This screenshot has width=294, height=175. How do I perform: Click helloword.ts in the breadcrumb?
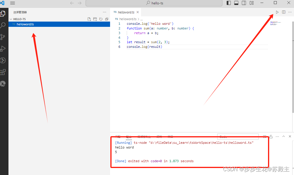point(128,19)
